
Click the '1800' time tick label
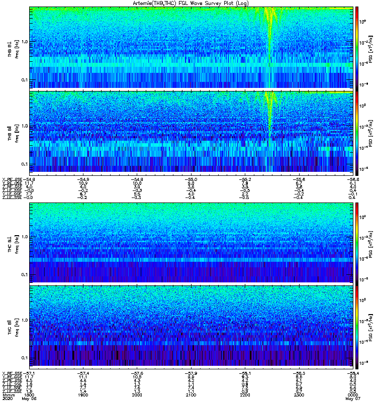[x=29, y=395]
